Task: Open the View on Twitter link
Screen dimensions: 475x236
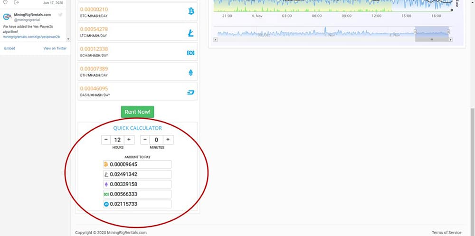Action: [x=55, y=48]
